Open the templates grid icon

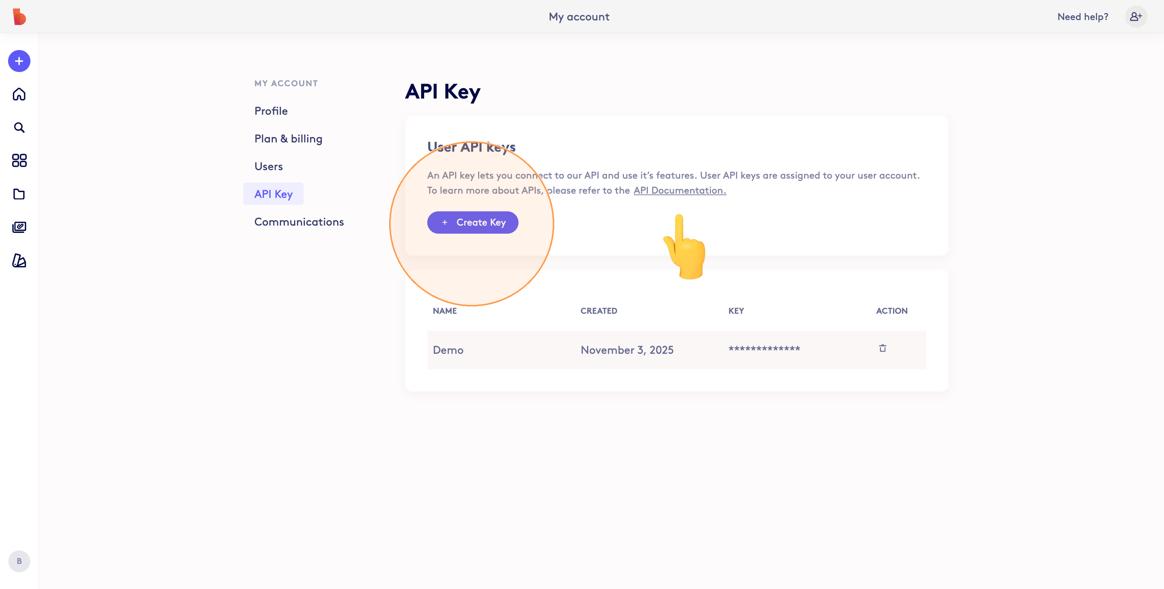click(19, 161)
